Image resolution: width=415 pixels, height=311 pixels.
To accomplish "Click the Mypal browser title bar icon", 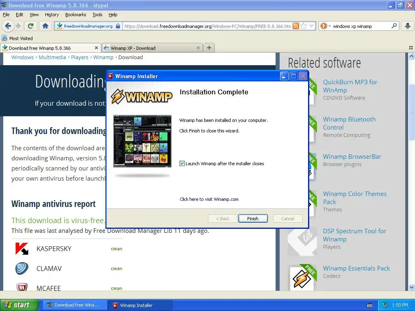I will pyautogui.click(x=4, y=5).
